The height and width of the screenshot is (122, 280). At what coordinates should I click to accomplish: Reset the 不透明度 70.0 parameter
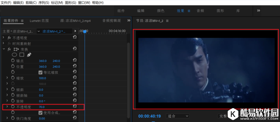pos(75,106)
